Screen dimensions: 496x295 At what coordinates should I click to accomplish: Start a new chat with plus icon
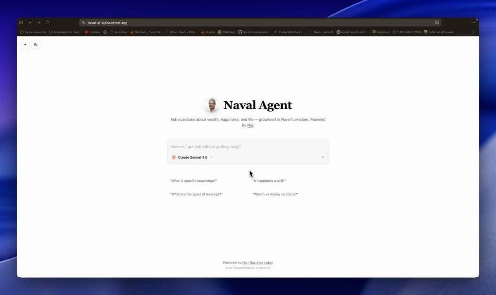[25, 45]
